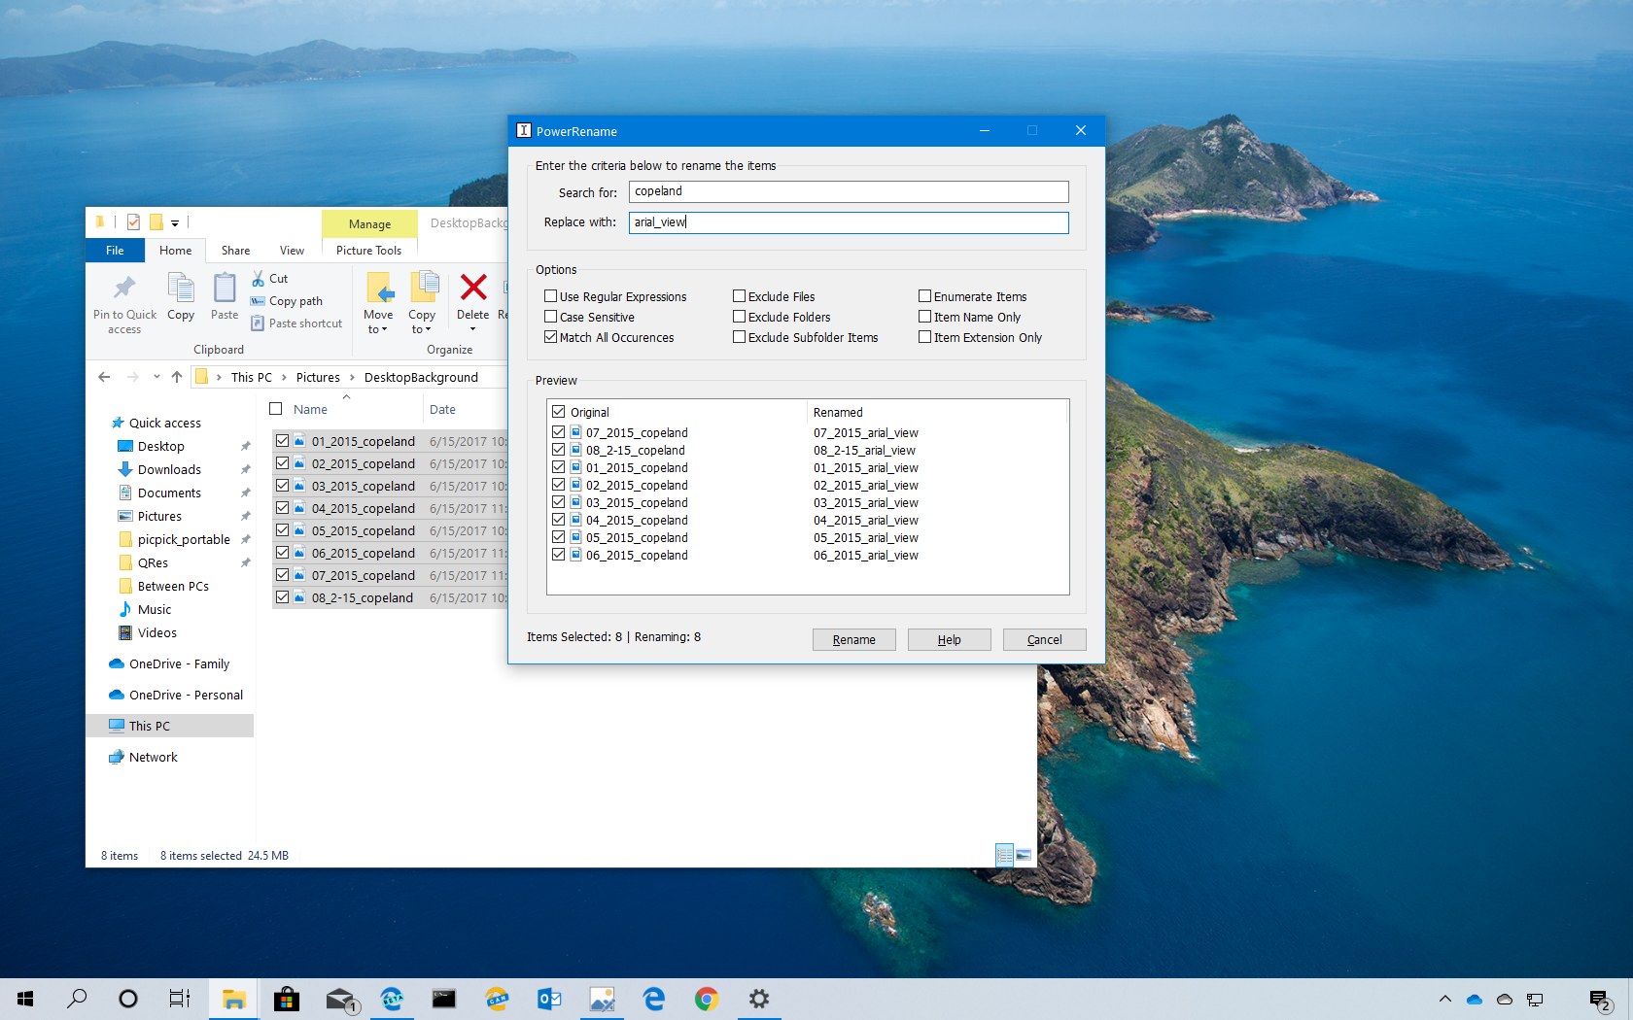Viewport: 1633px width, 1020px height.
Task: Open the Copy to dropdown menu
Action: click(x=422, y=323)
